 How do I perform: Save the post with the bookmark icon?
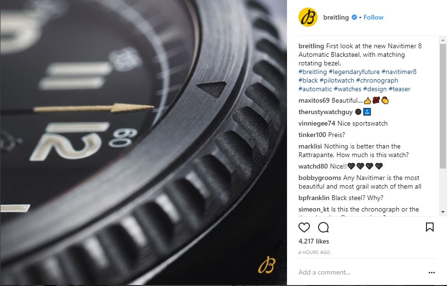430,227
